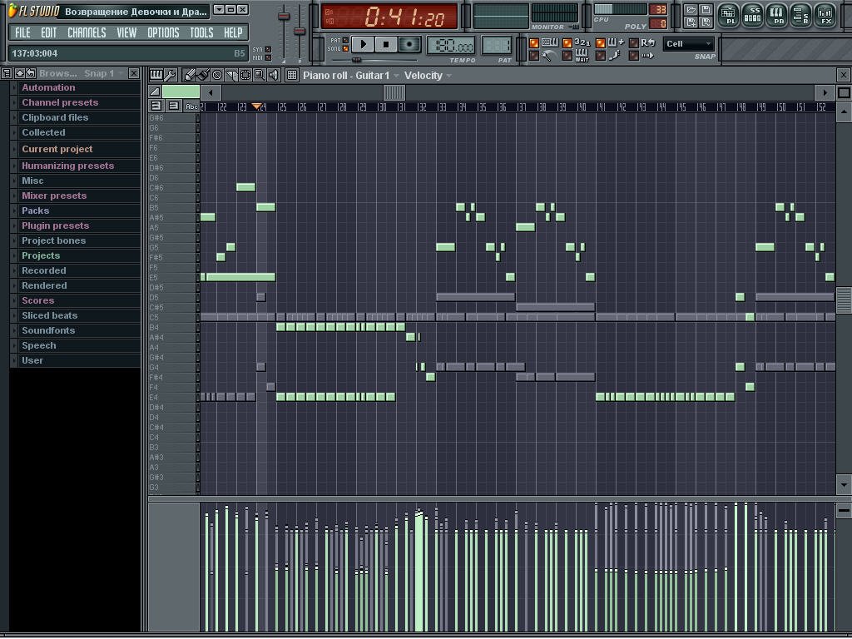Viewport: 852px width, 639px height.
Task: Toggle step editing mode switch
Action: pyautogui.click(x=601, y=56)
